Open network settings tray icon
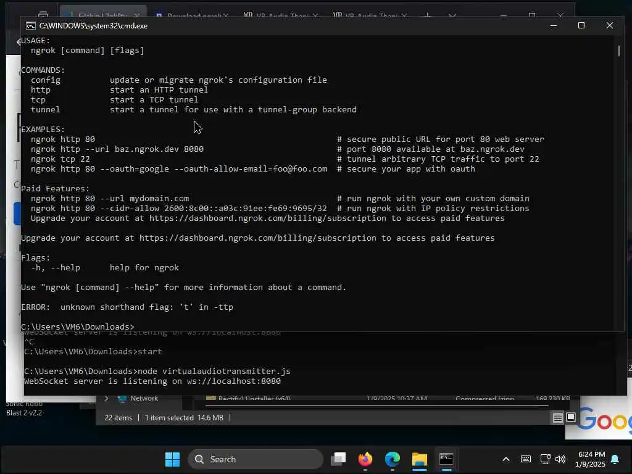 click(545, 459)
